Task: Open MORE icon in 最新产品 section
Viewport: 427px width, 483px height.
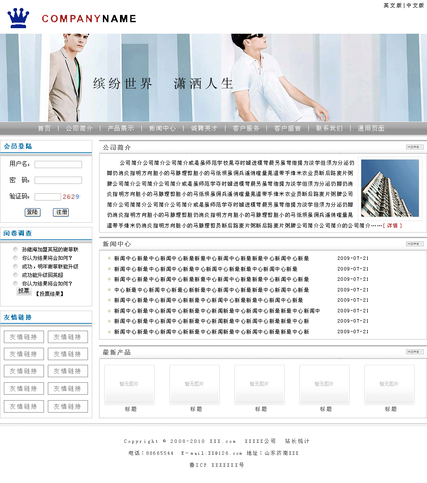Action: (414, 352)
